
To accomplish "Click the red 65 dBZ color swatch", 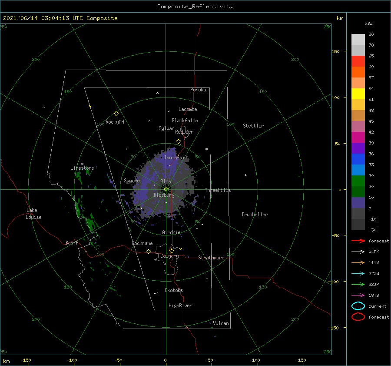I will 358,61.
